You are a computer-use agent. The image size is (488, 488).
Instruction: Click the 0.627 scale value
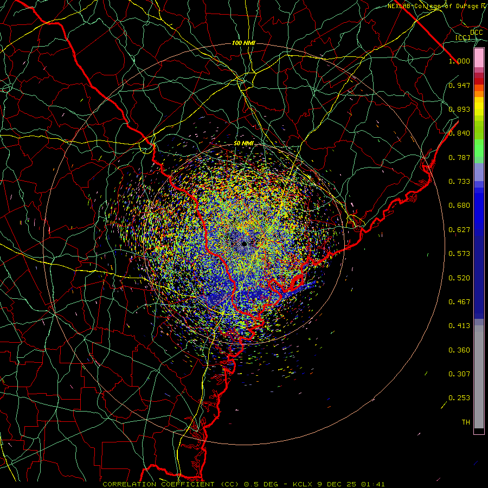pyautogui.click(x=459, y=230)
